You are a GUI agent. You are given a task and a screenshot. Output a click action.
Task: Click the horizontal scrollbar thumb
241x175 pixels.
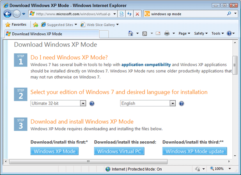89,161
